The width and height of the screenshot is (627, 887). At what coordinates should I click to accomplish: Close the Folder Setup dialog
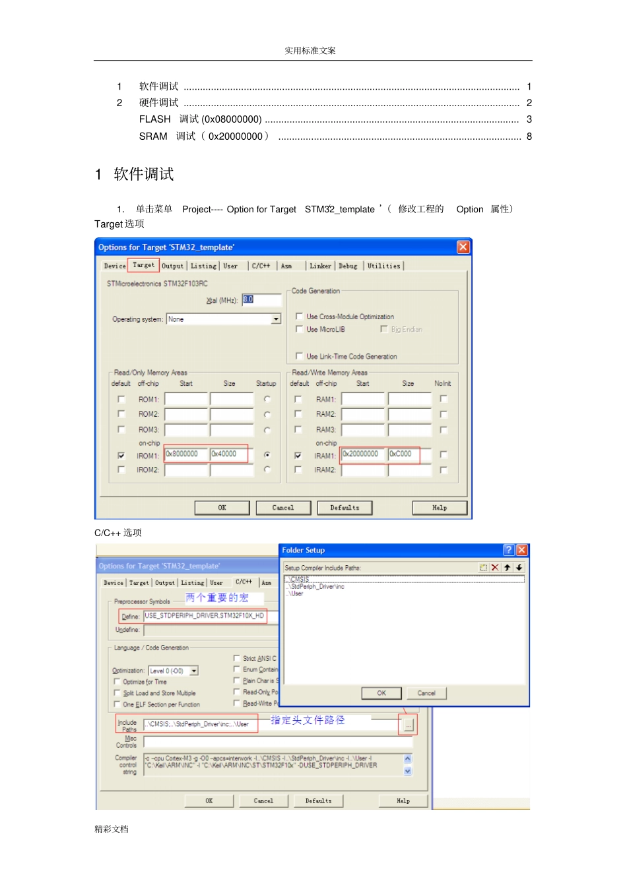[x=522, y=550]
